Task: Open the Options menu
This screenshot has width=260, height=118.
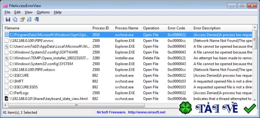Action: (x=43, y=12)
